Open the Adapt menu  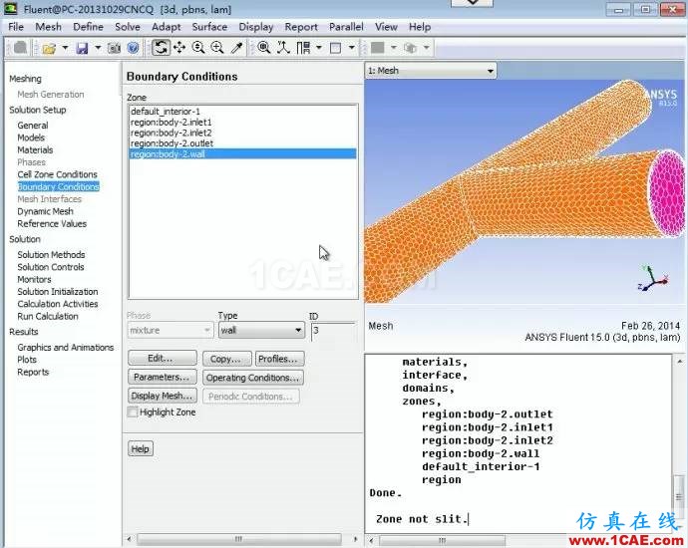pyautogui.click(x=166, y=27)
